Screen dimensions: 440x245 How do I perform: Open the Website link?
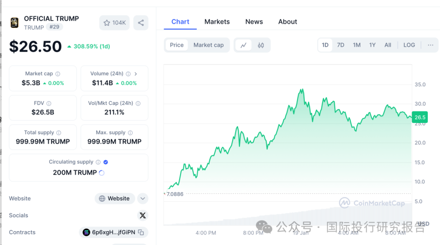(114, 198)
